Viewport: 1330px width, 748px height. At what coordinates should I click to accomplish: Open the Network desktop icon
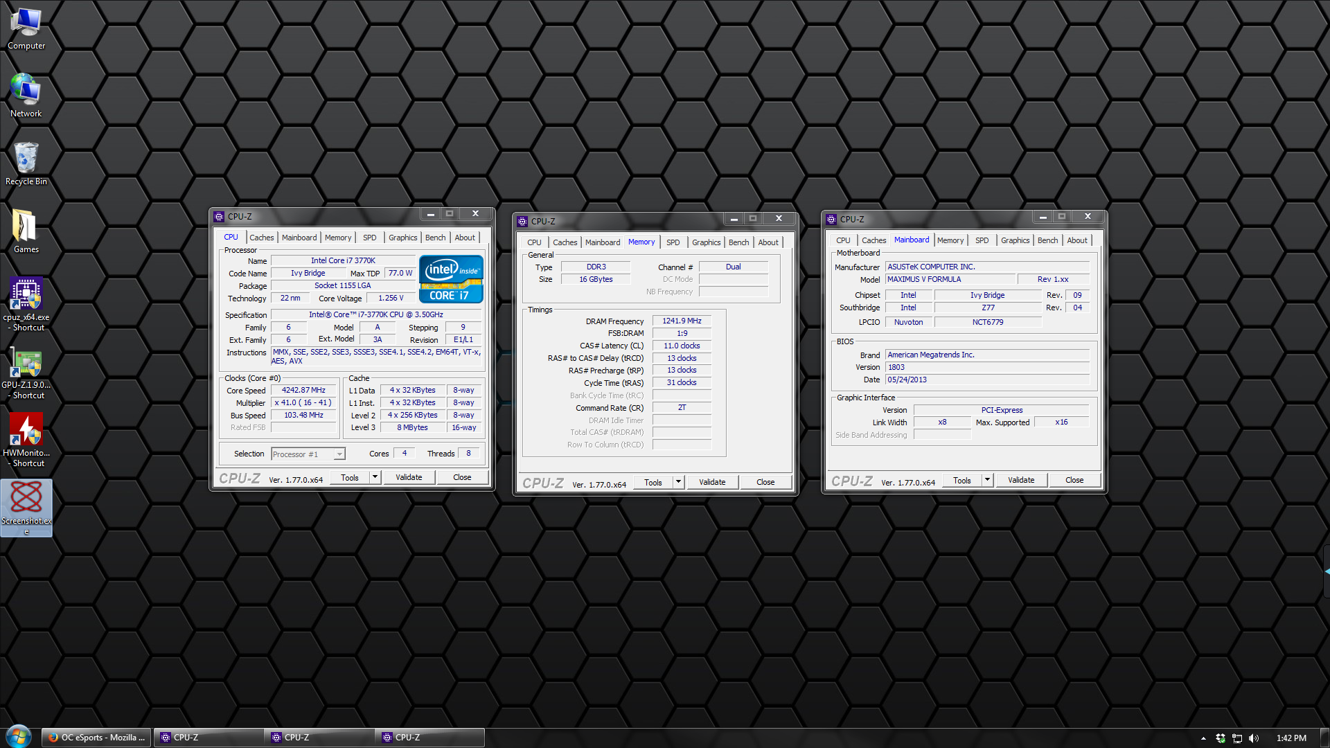(26, 96)
